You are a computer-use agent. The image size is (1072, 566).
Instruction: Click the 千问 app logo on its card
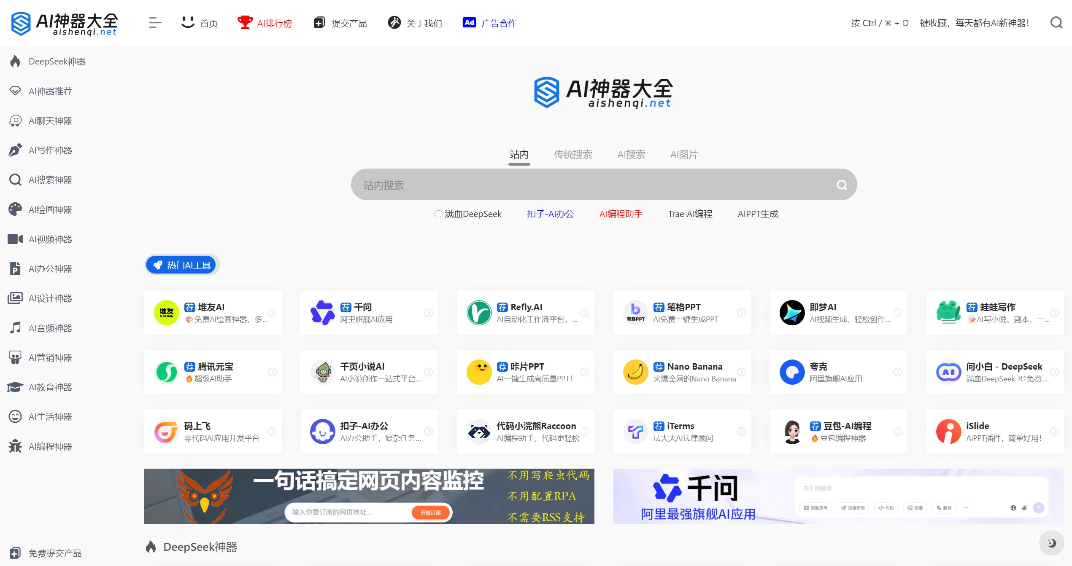click(x=322, y=312)
